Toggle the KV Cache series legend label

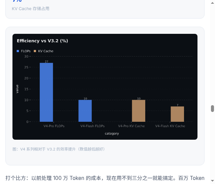(x=45, y=51)
